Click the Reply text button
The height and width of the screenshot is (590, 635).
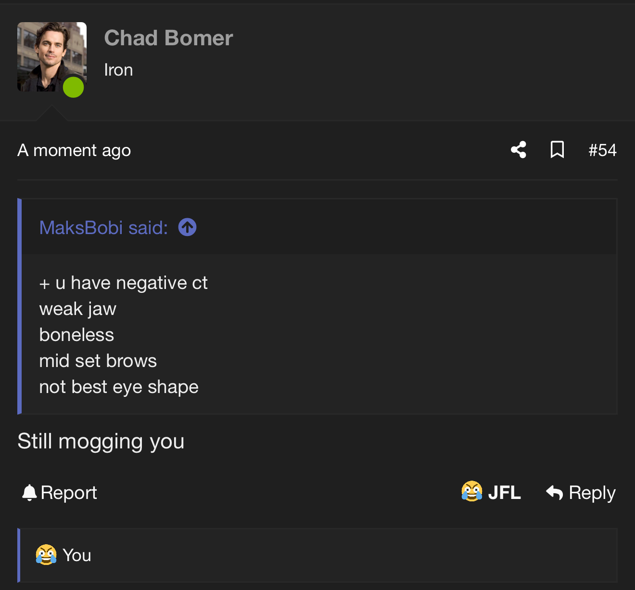click(x=592, y=493)
